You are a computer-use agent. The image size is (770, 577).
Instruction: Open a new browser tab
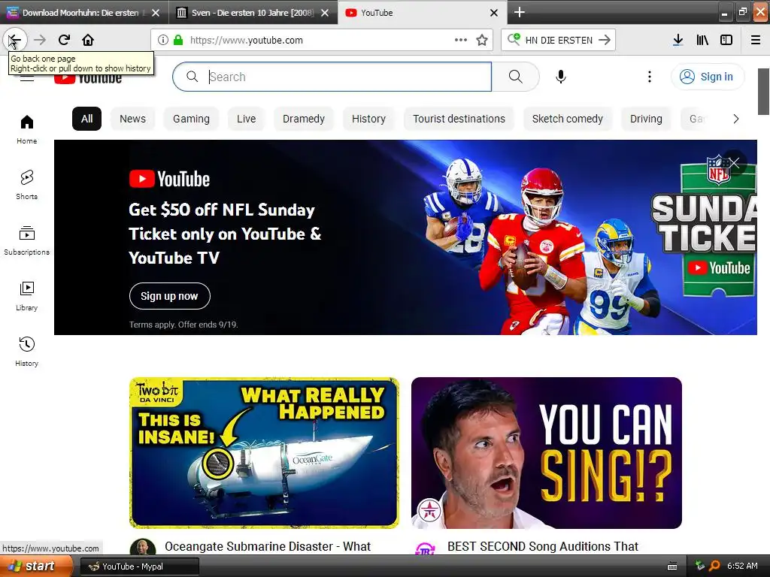click(x=520, y=12)
